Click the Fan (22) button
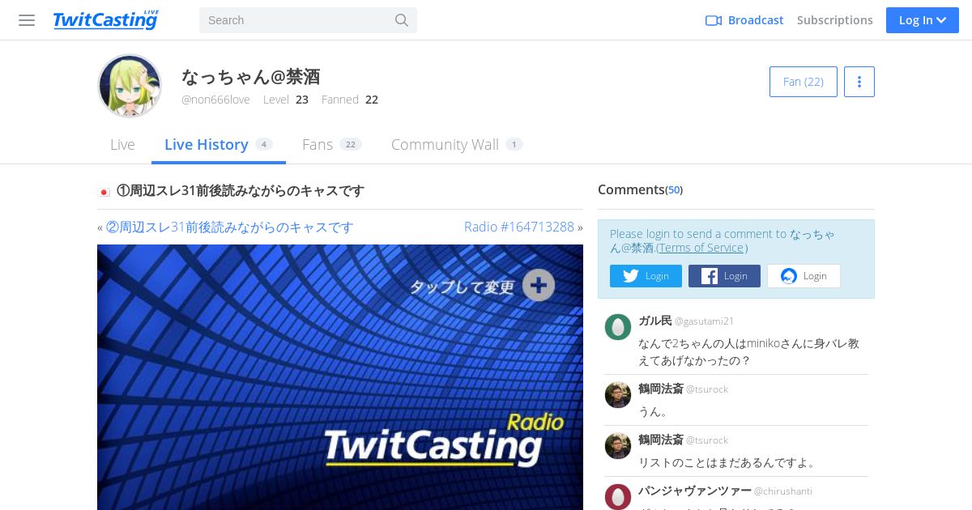 pyautogui.click(x=803, y=82)
